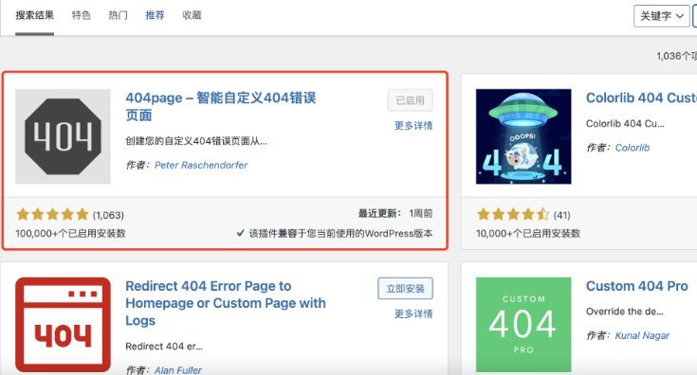Viewport: 697px width, 375px height.
Task: Click the WordPress version compatibility text
Action: click(x=340, y=234)
